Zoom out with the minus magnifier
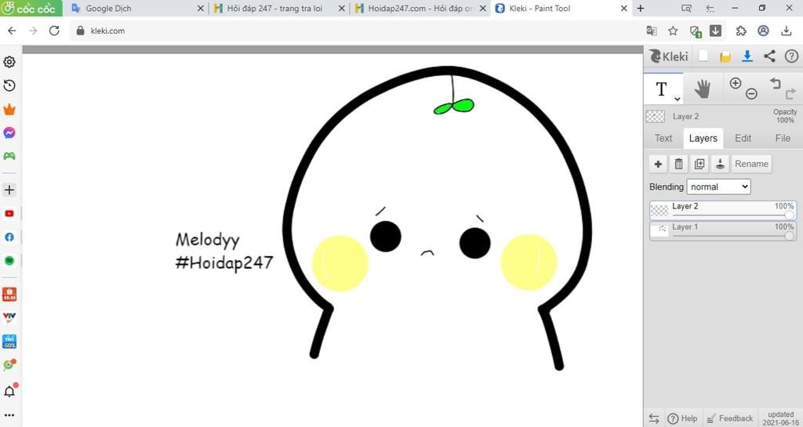Image resolution: width=803 pixels, height=427 pixels. (751, 93)
